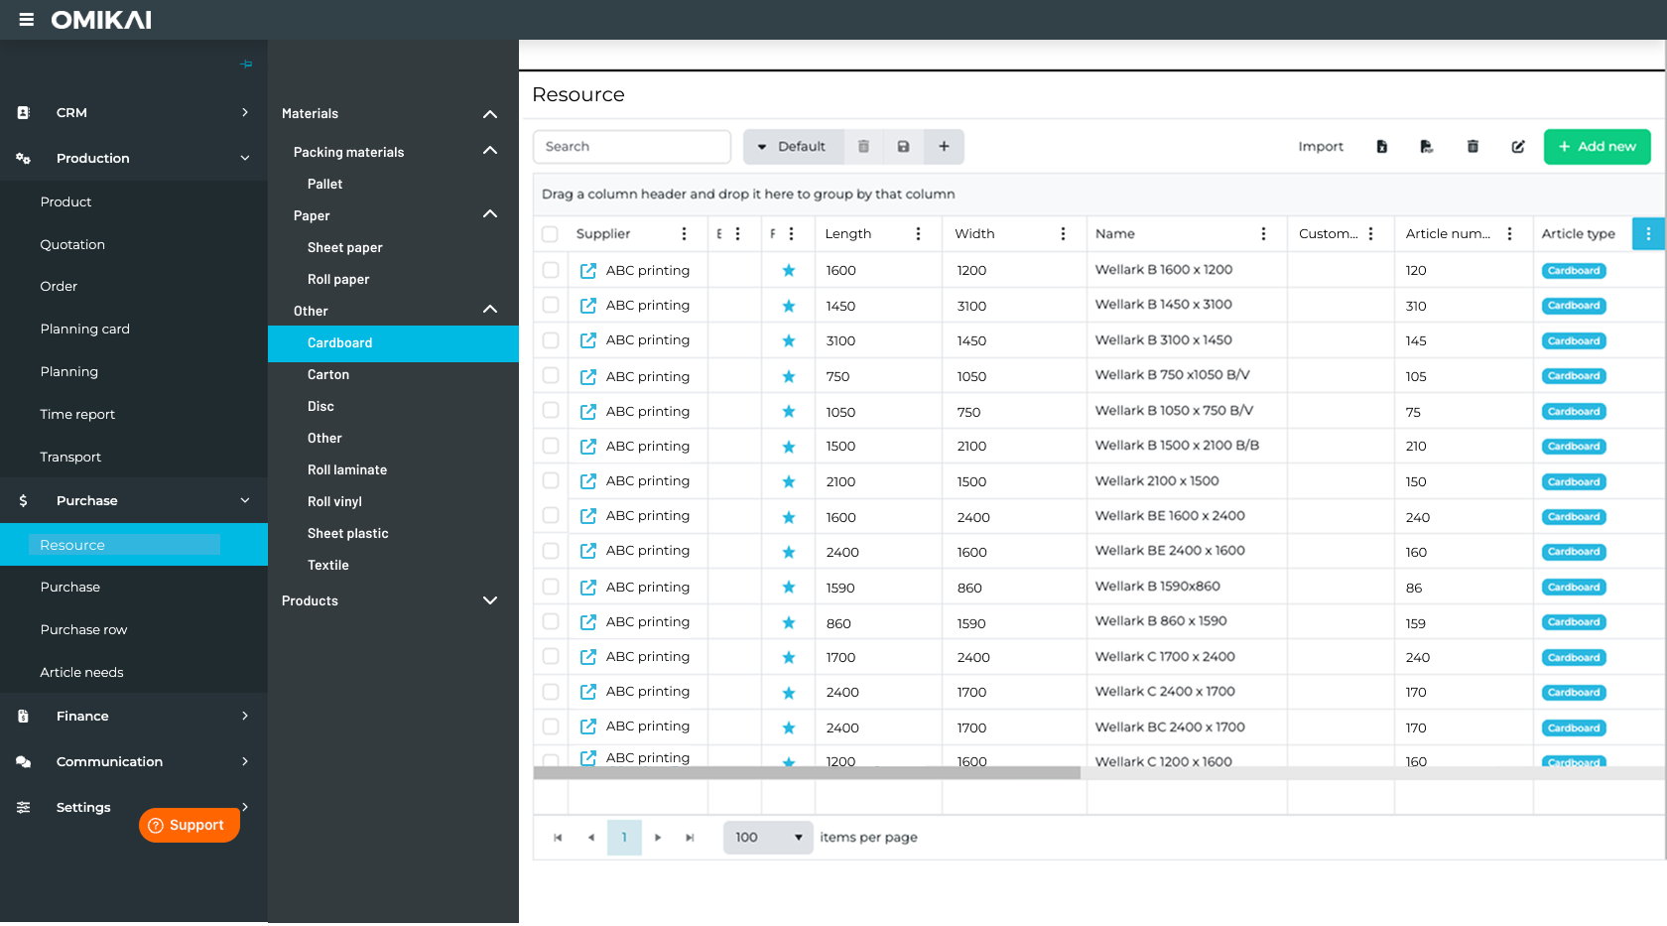Open the Wellark B 1600 x 1200 row link icon
This screenshot has width=1667, height=926.
click(587, 271)
